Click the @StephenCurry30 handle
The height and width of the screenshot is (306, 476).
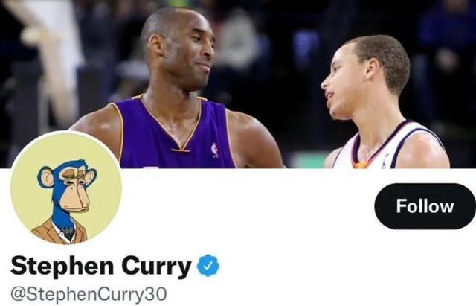pos(89,294)
